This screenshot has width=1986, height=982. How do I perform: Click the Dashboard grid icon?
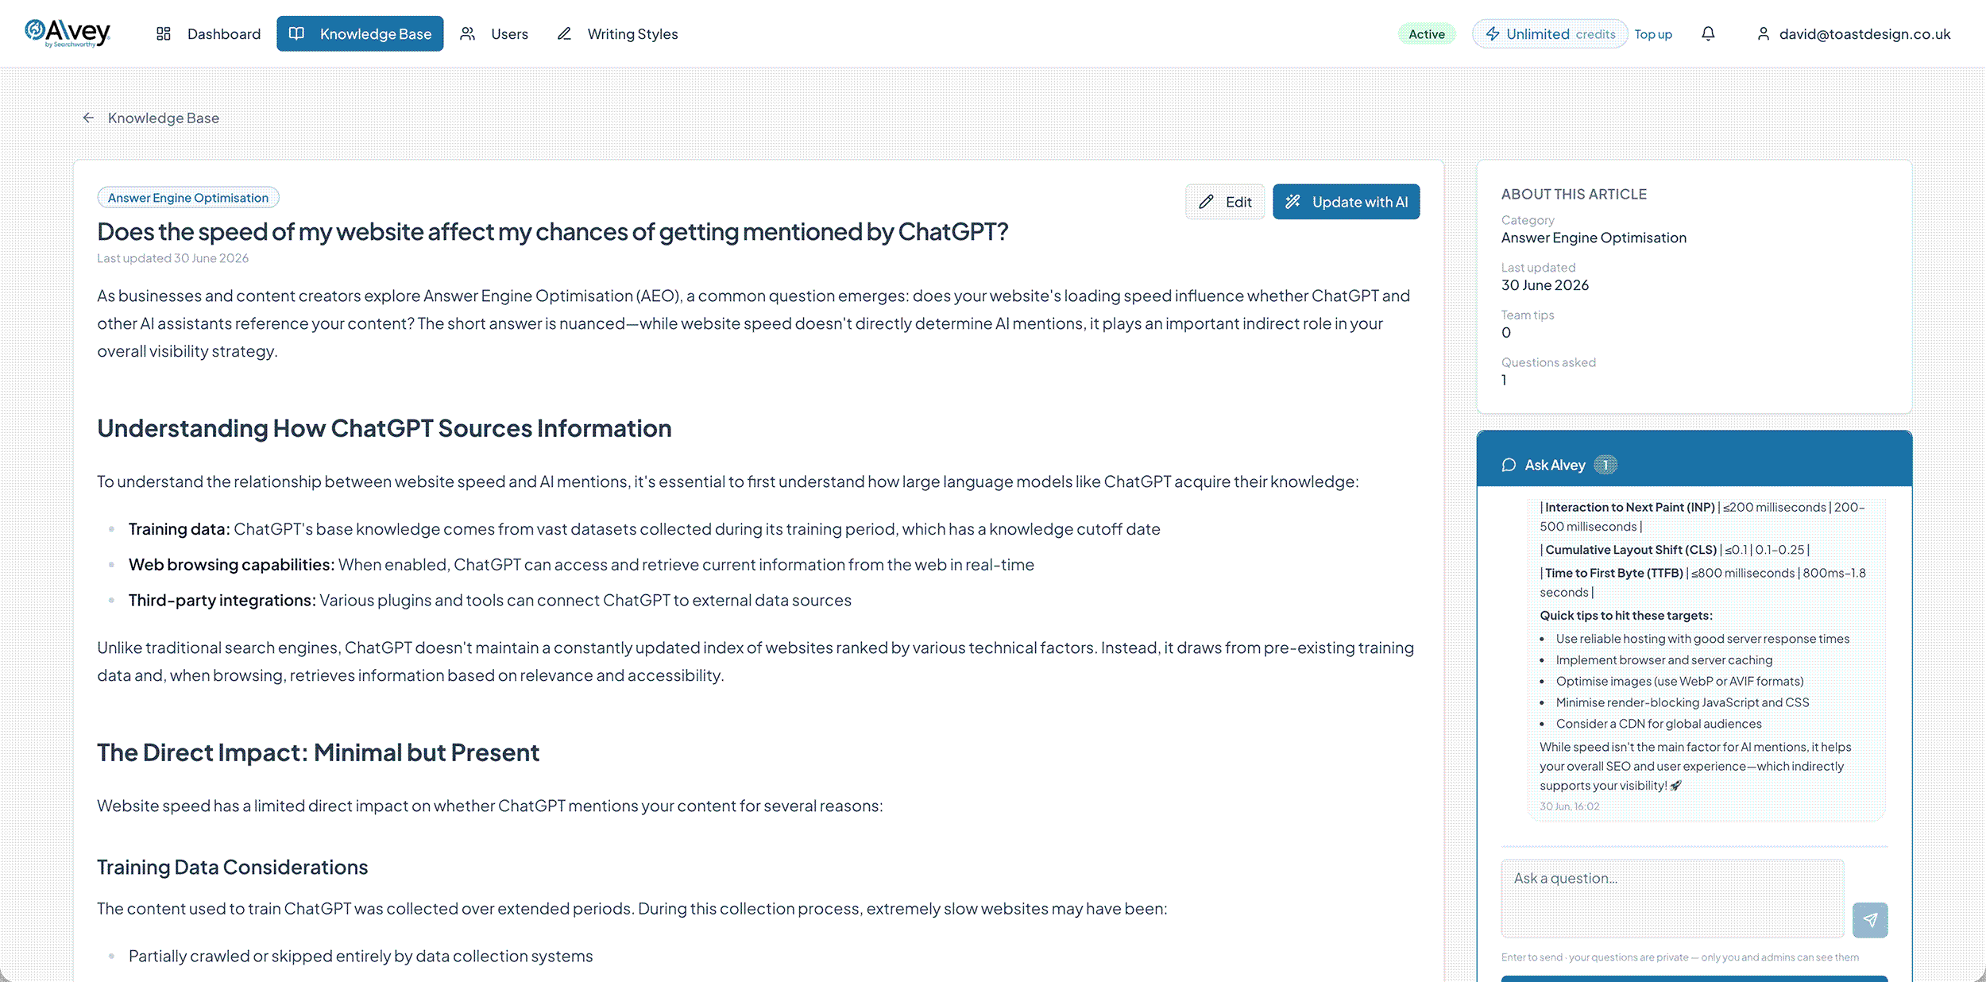[x=164, y=33]
